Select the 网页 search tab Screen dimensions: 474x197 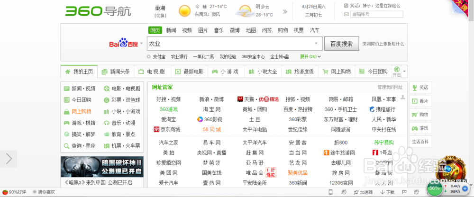(x=155, y=30)
